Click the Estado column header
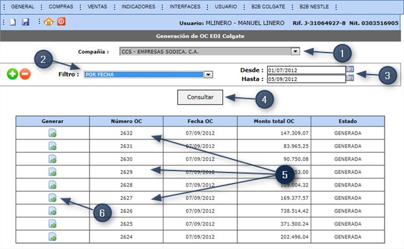The image size is (404, 249). [x=348, y=121]
